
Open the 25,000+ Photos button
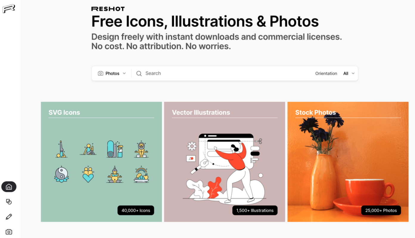(381, 210)
